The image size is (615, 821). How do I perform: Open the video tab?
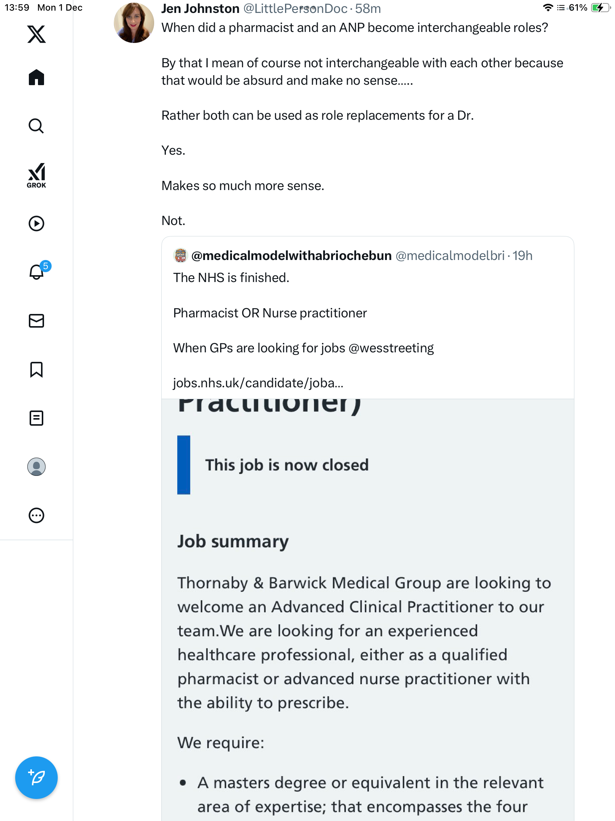pyautogui.click(x=36, y=223)
